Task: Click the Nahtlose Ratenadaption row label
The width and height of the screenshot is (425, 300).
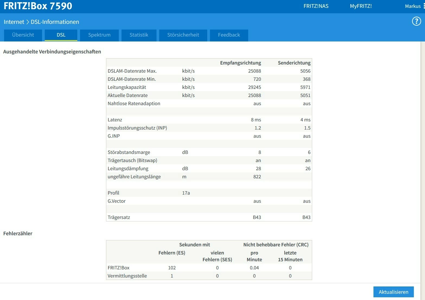Action: pyautogui.click(x=134, y=104)
